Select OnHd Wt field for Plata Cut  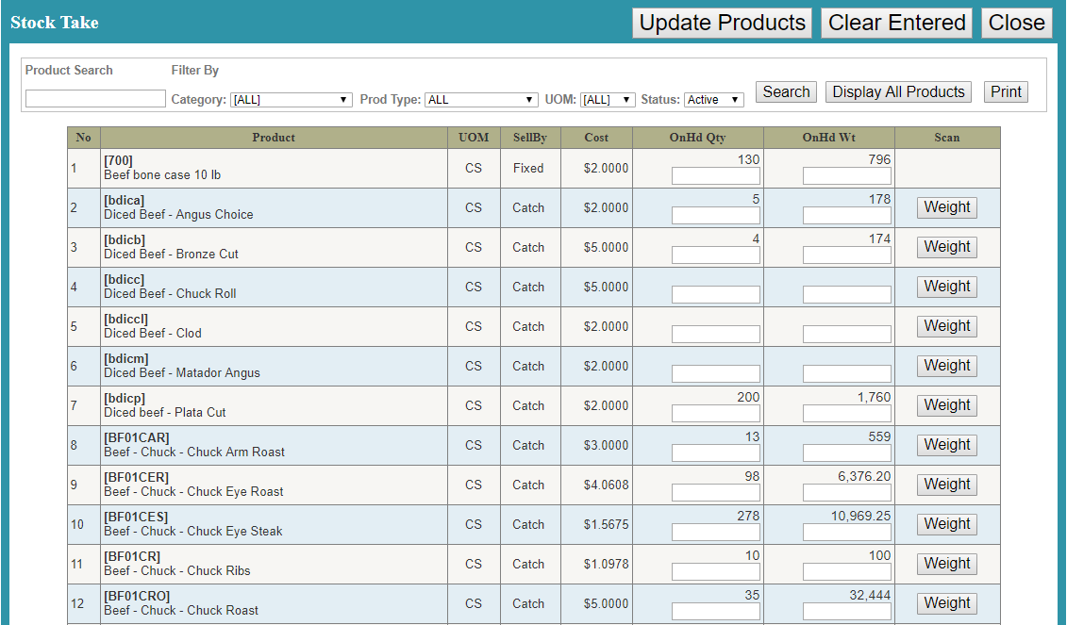point(846,414)
